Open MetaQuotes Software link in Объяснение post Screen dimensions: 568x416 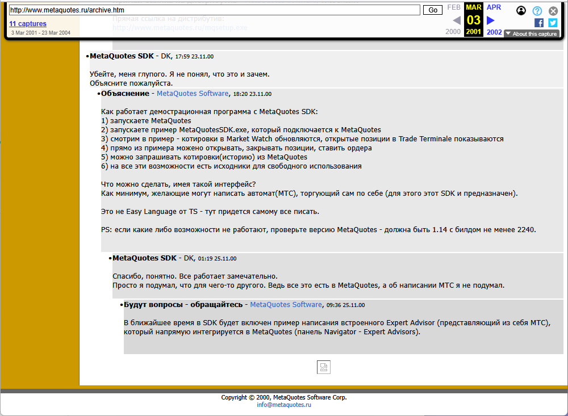(x=193, y=94)
